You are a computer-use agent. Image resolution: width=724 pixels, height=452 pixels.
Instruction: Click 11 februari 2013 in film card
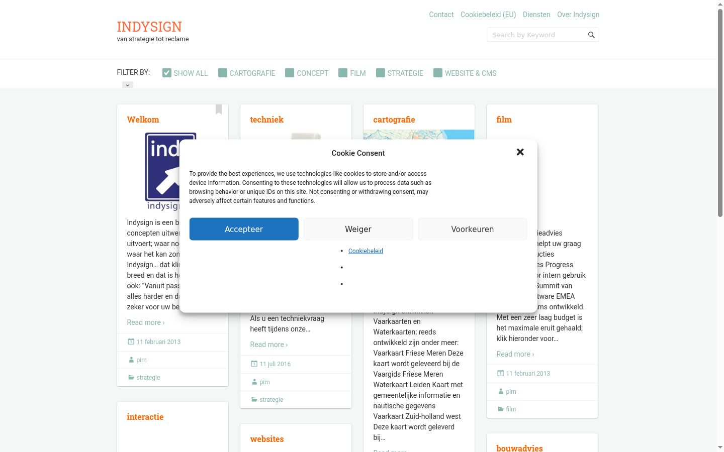tap(528, 374)
